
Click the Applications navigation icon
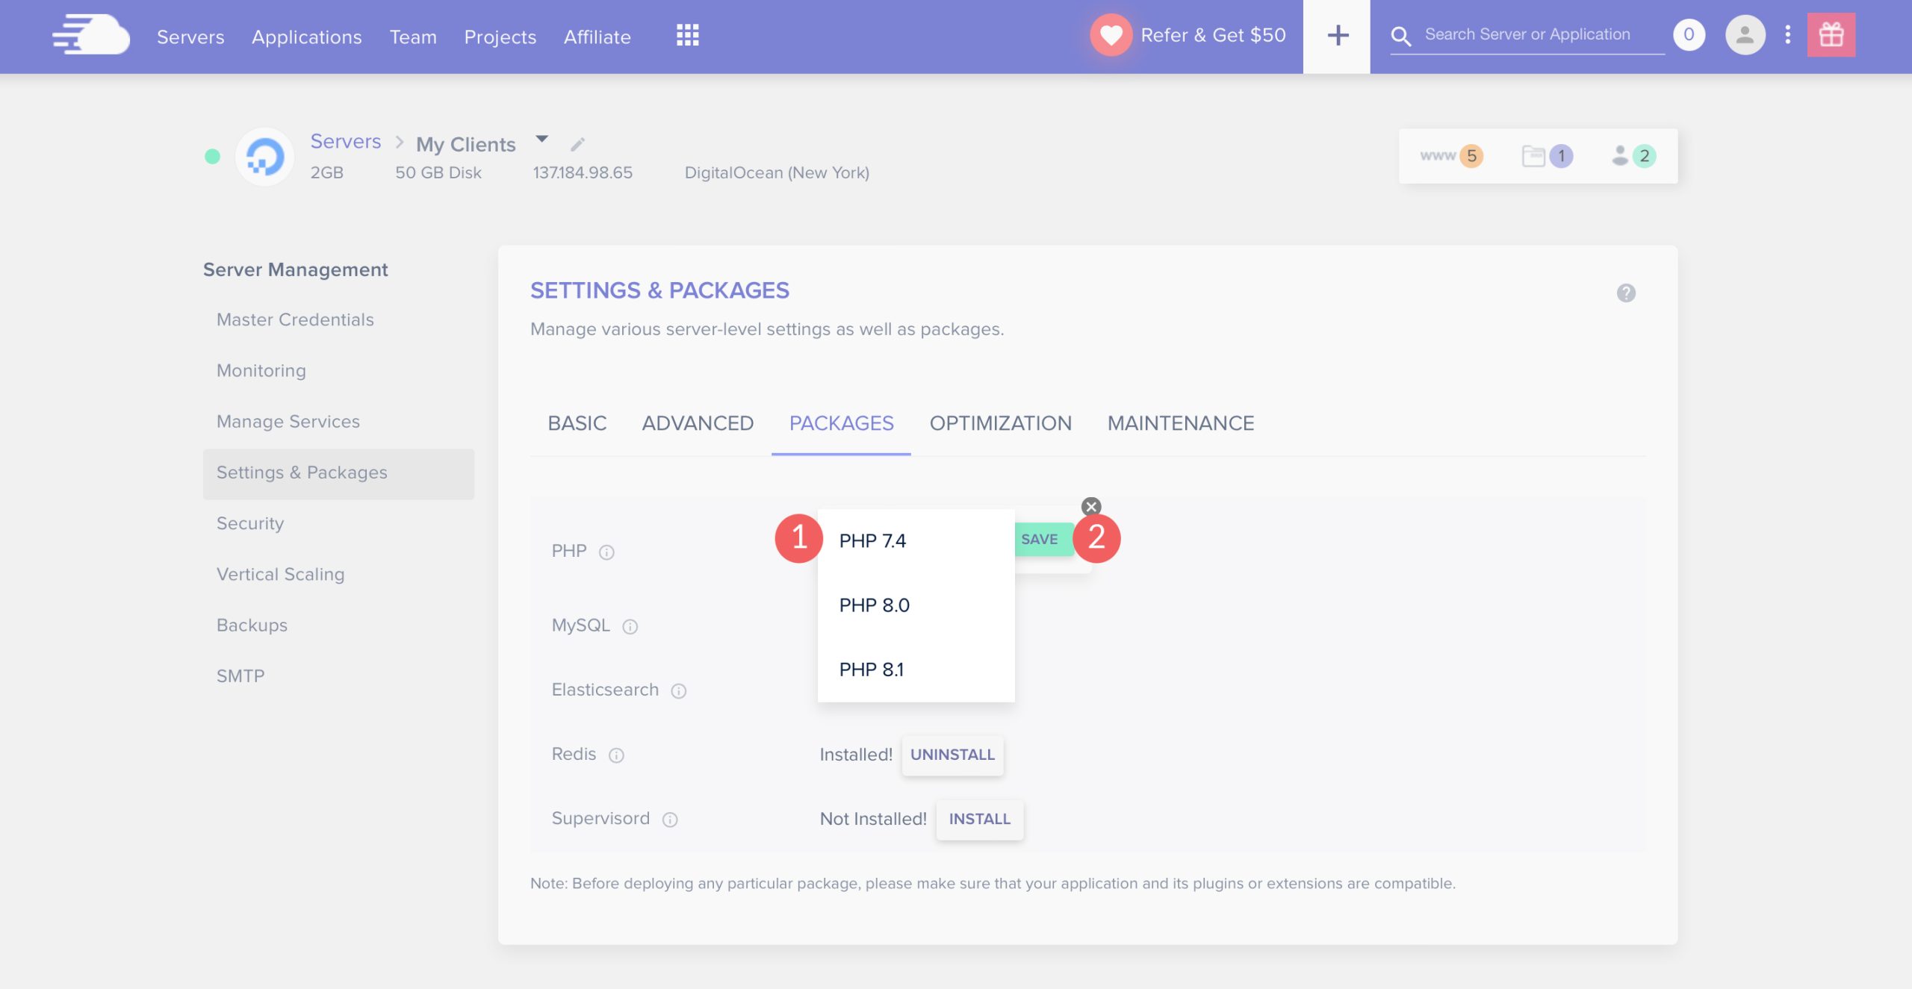coord(307,34)
